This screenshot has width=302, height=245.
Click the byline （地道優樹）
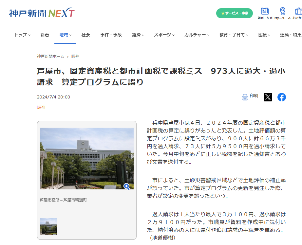162,238
